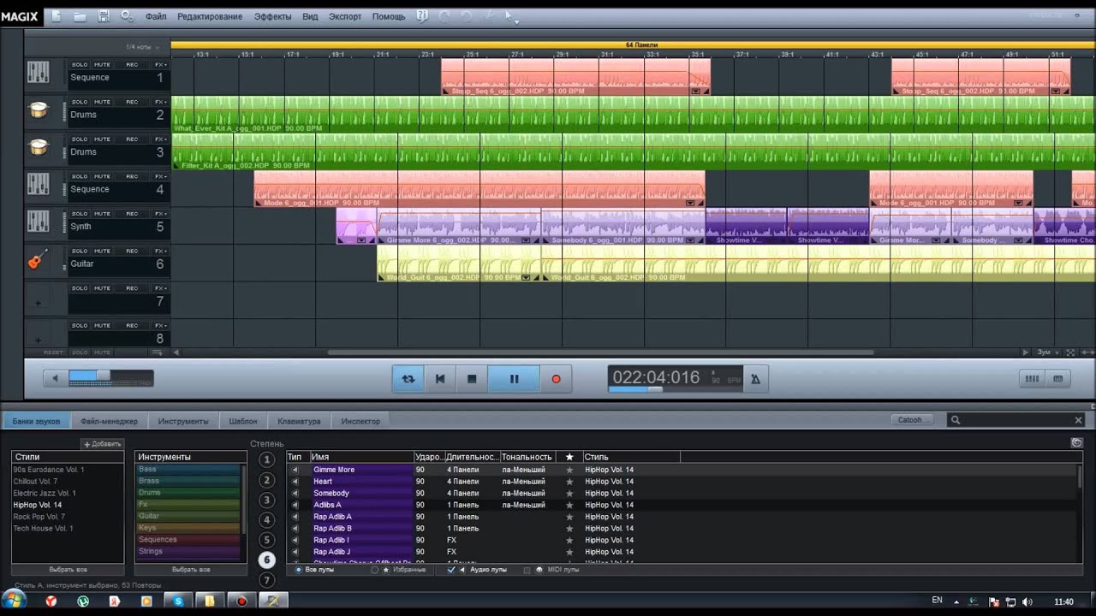This screenshot has width=1096, height=616.
Task: Click the drum icon of Drums track 3
Action: [38, 147]
